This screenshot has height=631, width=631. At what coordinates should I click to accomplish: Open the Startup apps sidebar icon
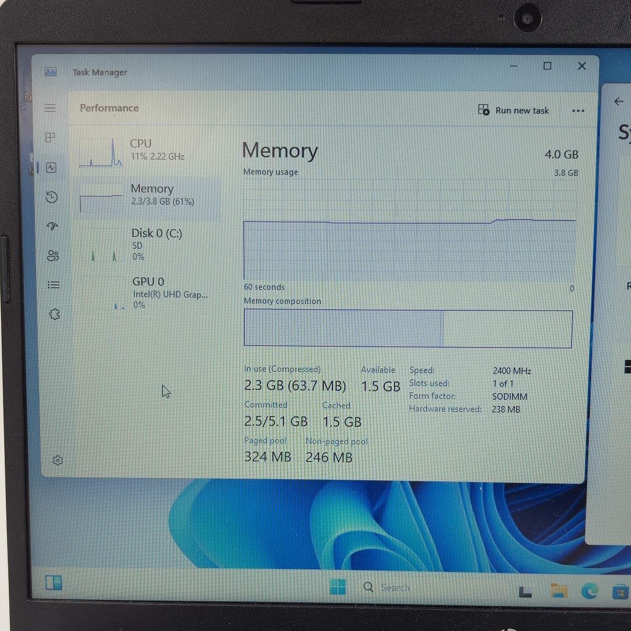[x=53, y=226]
